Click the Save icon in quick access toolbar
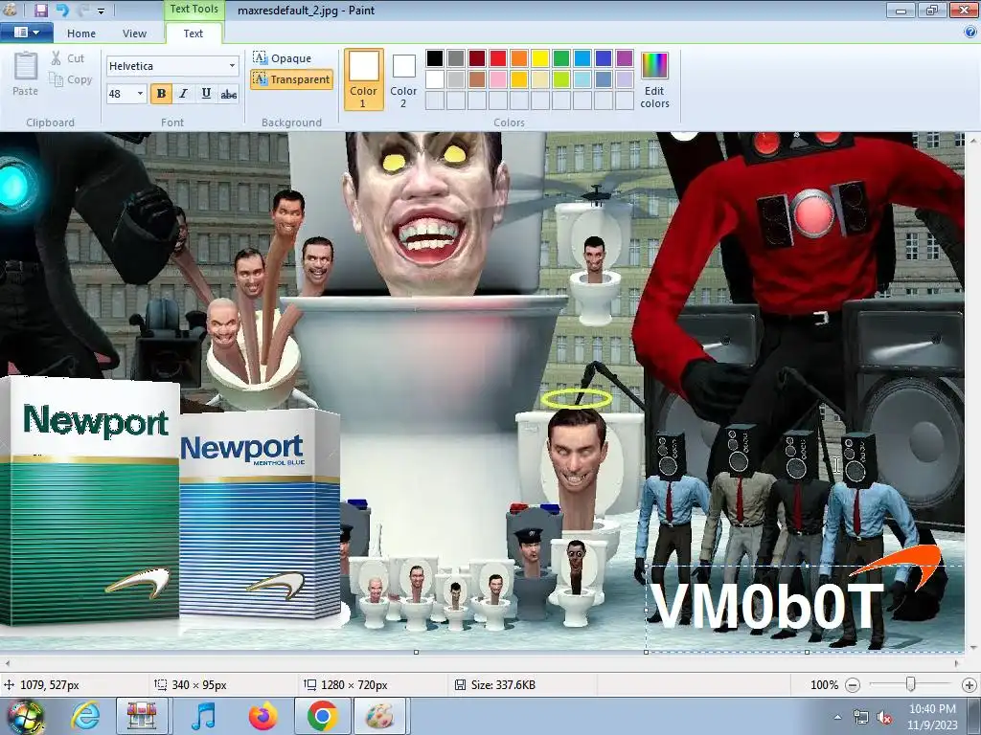 pos(40,10)
